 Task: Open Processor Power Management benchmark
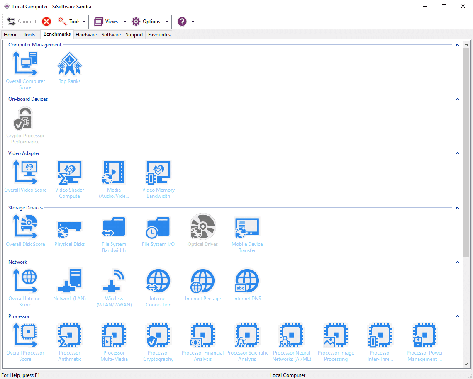point(424,342)
